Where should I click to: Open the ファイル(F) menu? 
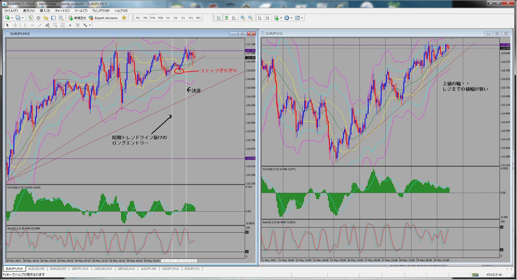point(11,11)
